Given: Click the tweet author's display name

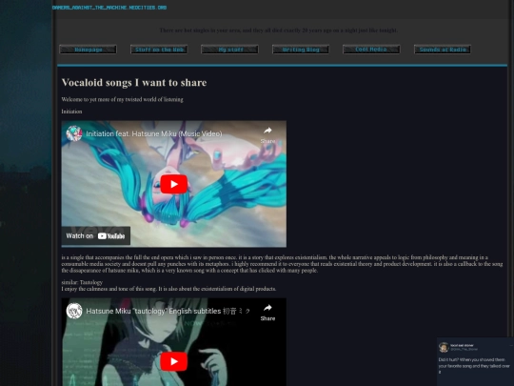Looking at the screenshot, I should 462,345.
